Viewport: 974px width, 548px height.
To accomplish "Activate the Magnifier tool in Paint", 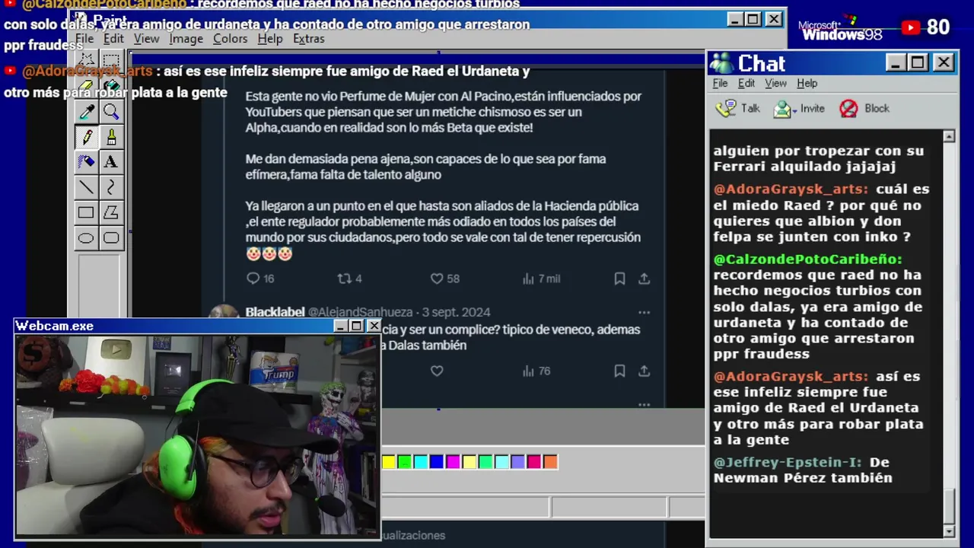I will [111, 113].
